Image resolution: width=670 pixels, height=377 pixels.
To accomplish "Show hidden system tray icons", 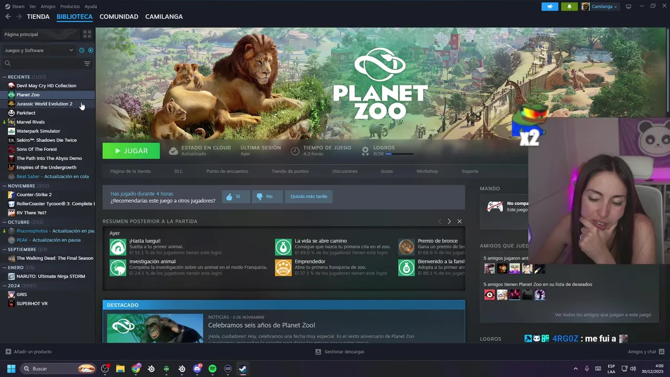I will pyautogui.click(x=575, y=369).
